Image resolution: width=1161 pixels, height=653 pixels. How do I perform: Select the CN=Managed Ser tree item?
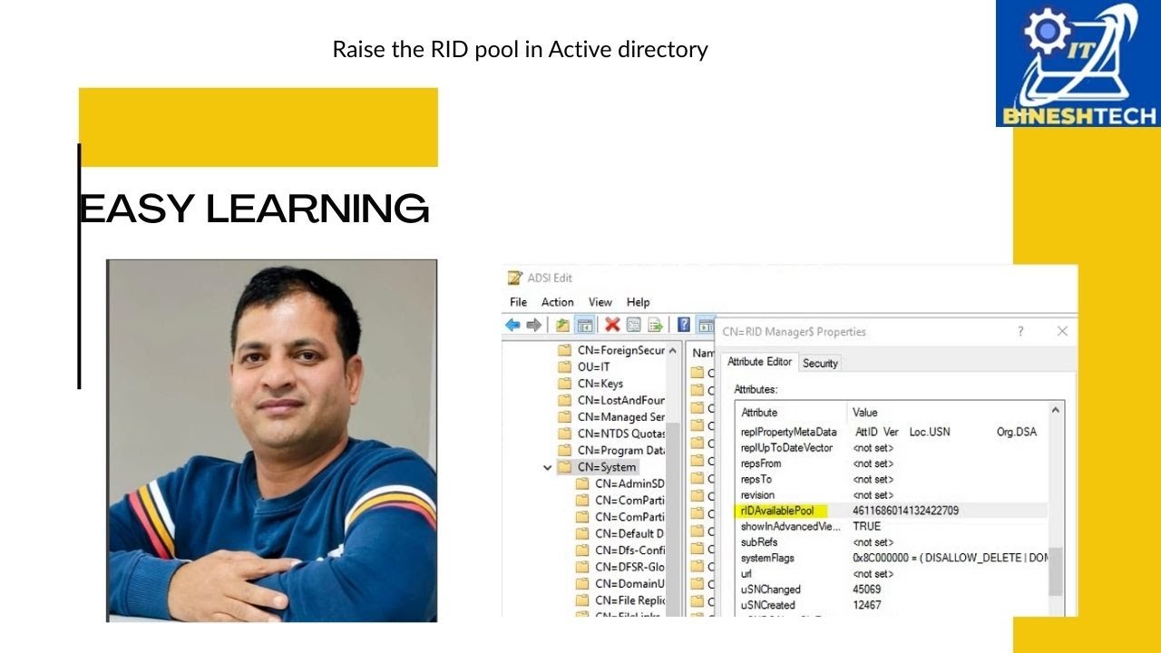(x=620, y=417)
